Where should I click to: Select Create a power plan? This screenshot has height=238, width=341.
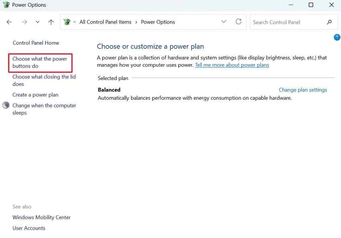[x=35, y=95]
